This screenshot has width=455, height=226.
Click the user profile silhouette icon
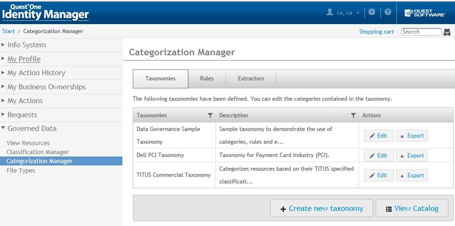(x=330, y=12)
